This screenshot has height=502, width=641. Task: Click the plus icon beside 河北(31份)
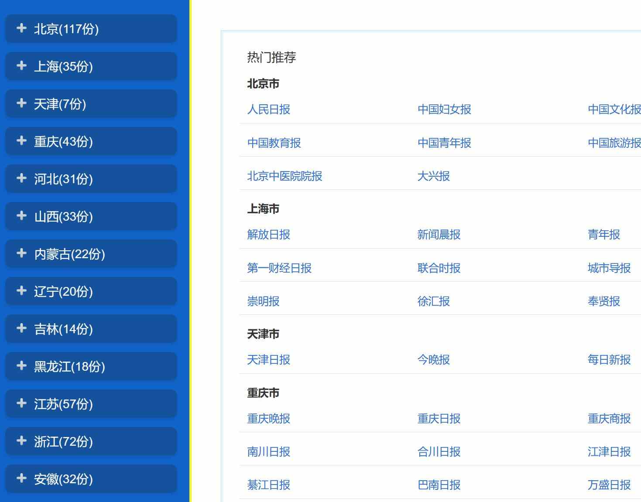(x=21, y=178)
